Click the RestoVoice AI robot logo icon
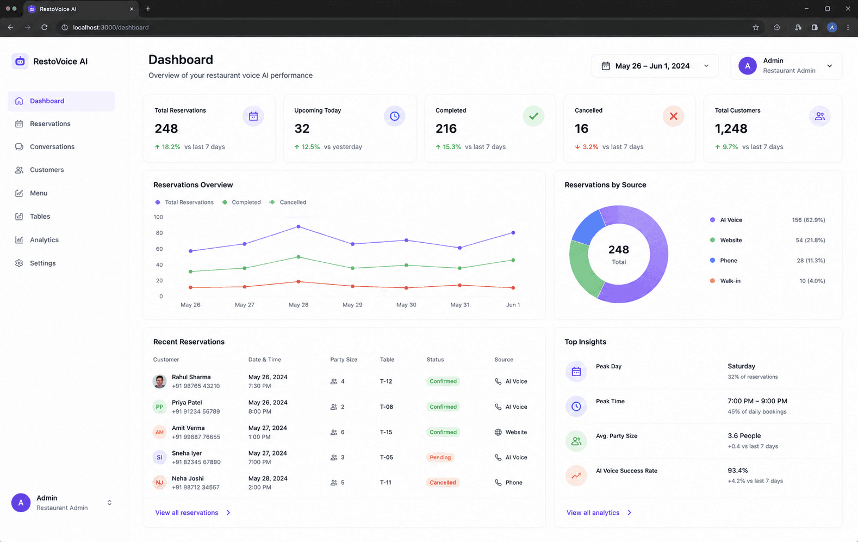Image resolution: width=858 pixels, height=542 pixels. [20, 61]
